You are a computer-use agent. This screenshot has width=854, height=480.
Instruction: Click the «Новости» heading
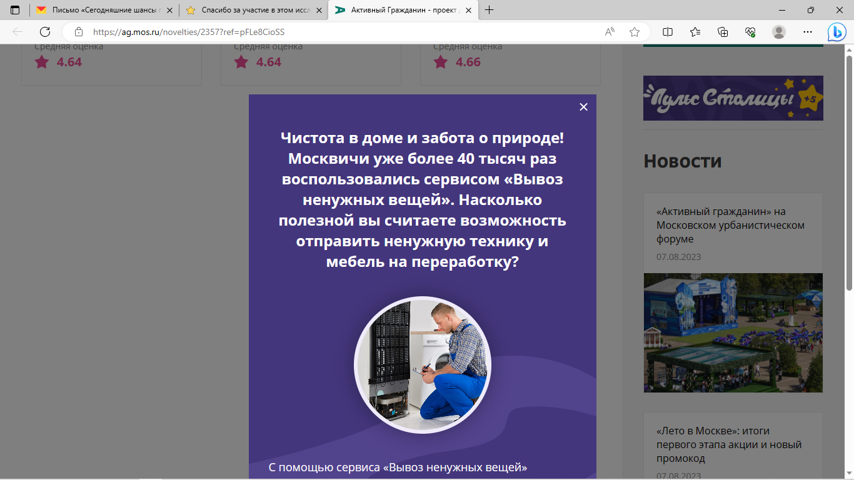point(683,161)
